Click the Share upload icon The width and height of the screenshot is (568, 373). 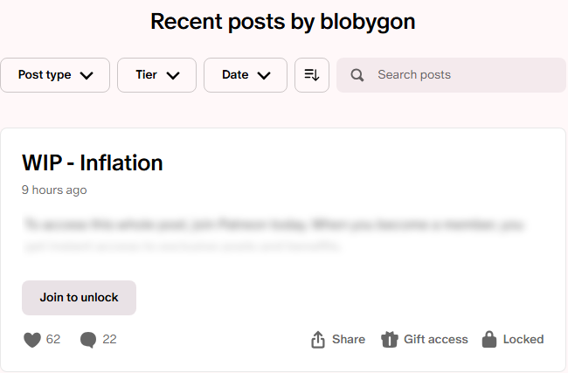click(x=318, y=340)
